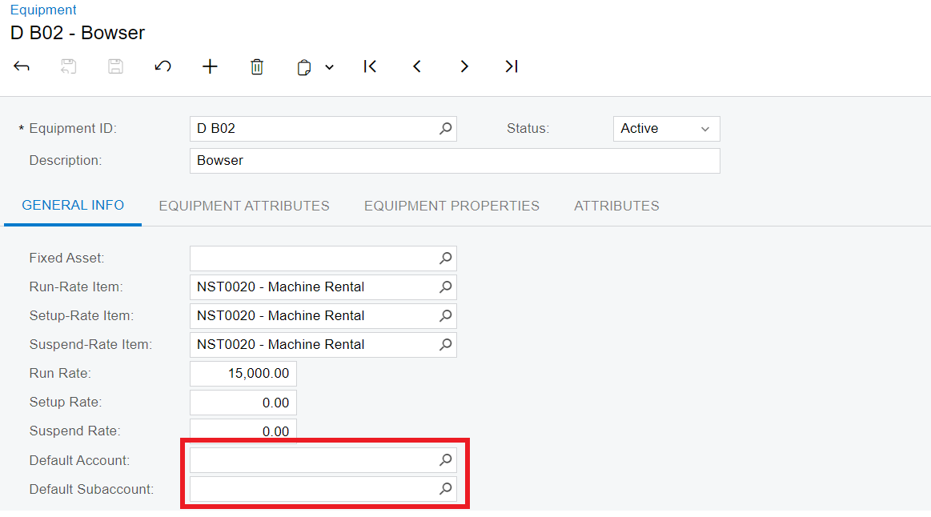The height and width of the screenshot is (517, 931).
Task: Switch to General Info tab
Action: (72, 206)
